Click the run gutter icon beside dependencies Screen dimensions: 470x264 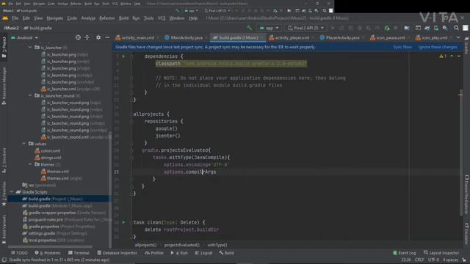pyautogui.click(x=123, y=56)
